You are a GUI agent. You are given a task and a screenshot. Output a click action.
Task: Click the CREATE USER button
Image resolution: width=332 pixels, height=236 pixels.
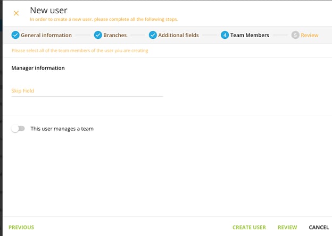click(249, 227)
